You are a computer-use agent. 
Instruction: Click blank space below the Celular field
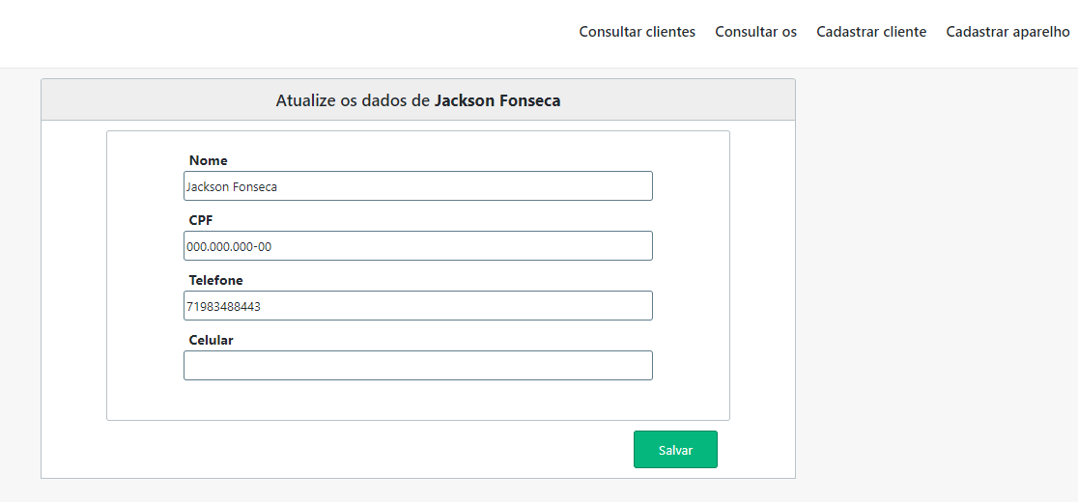pos(417,400)
